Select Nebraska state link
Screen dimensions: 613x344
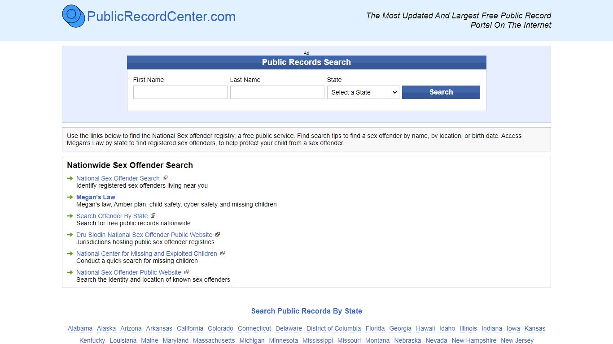click(x=407, y=340)
